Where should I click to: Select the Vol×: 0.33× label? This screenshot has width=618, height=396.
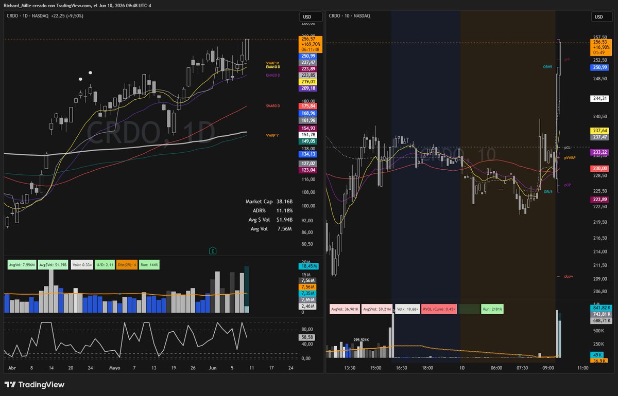pyautogui.click(x=82, y=264)
